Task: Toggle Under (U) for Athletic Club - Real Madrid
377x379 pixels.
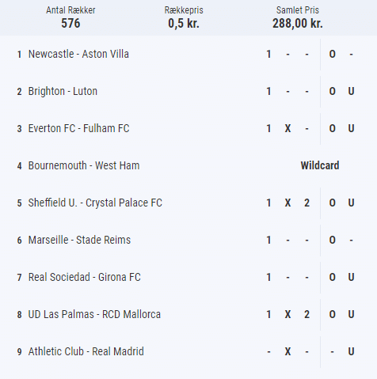Action: [x=351, y=352]
